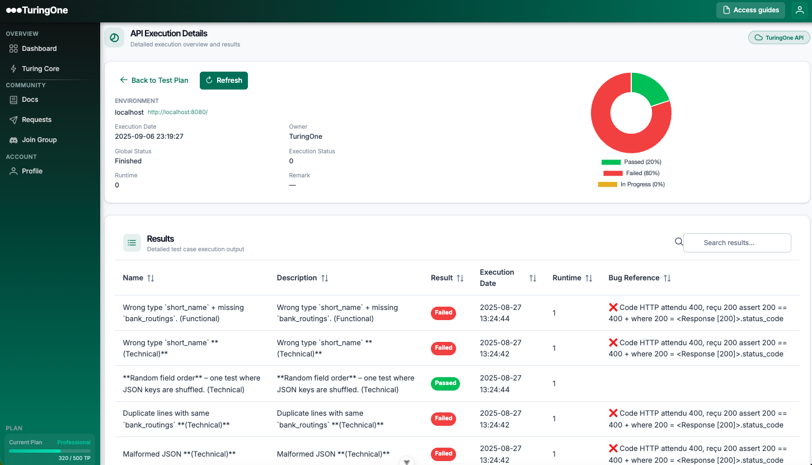Sort results by Execution Date column
This screenshot has width=812, height=465.
click(533, 278)
